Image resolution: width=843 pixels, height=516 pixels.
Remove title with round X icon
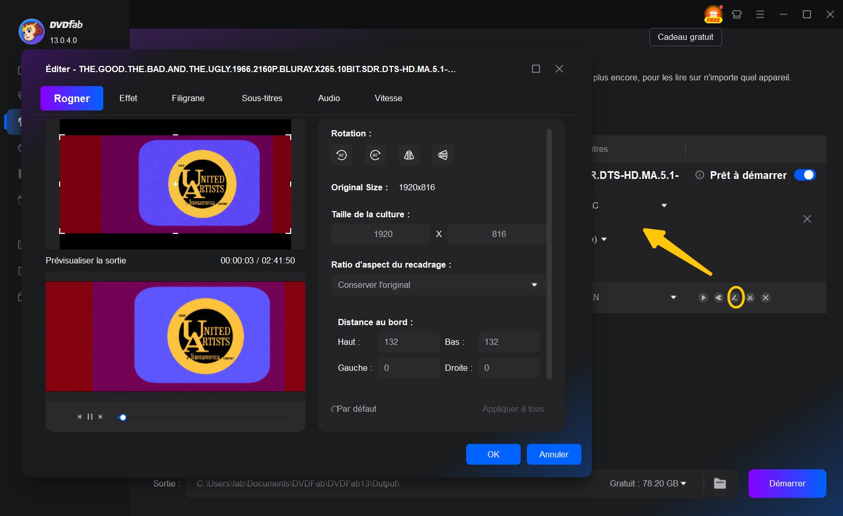[x=766, y=298]
